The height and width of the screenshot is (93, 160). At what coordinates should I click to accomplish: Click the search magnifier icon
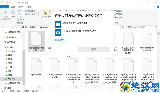point(156,27)
